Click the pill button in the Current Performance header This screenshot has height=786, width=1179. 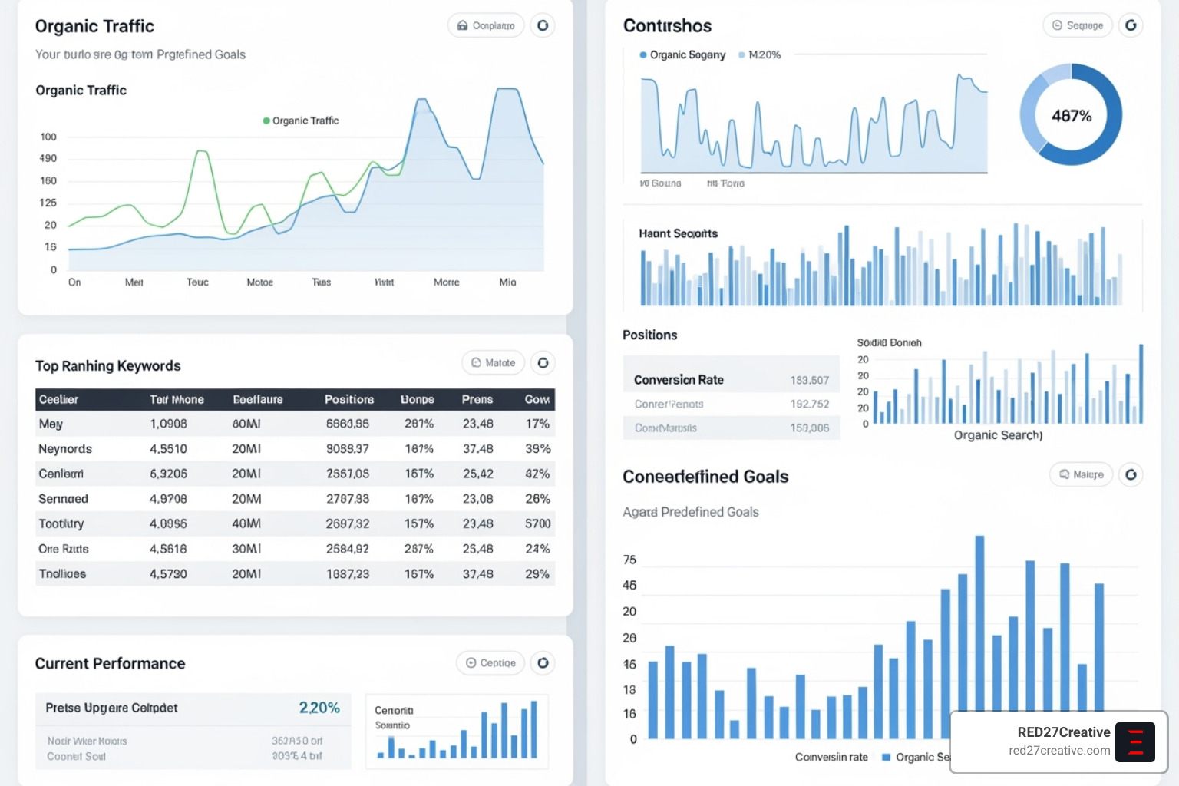(x=490, y=662)
